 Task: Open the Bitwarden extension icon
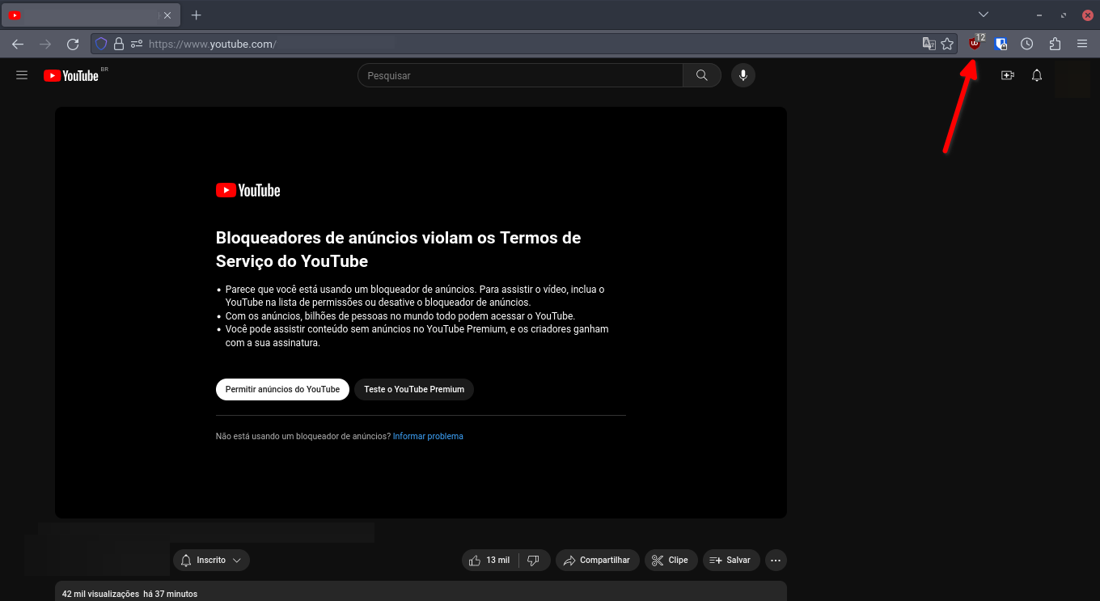[1001, 44]
